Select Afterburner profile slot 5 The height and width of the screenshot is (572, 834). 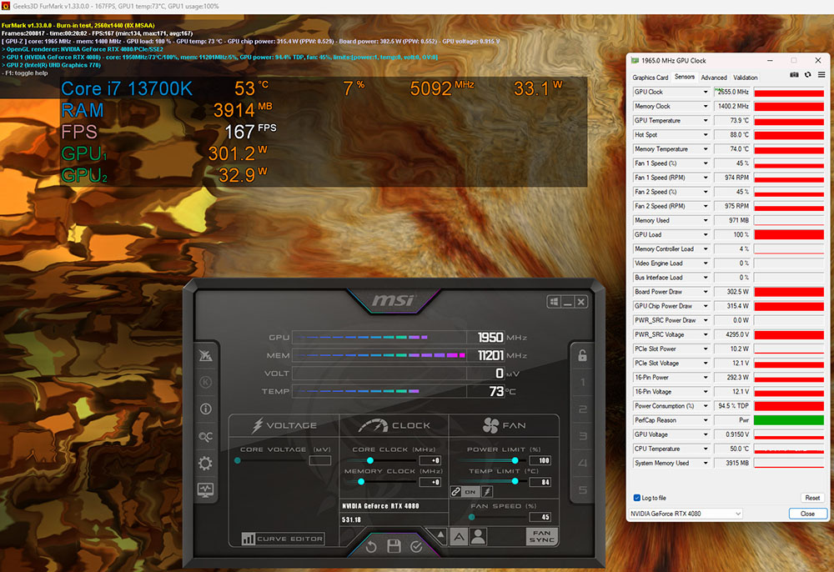point(583,489)
